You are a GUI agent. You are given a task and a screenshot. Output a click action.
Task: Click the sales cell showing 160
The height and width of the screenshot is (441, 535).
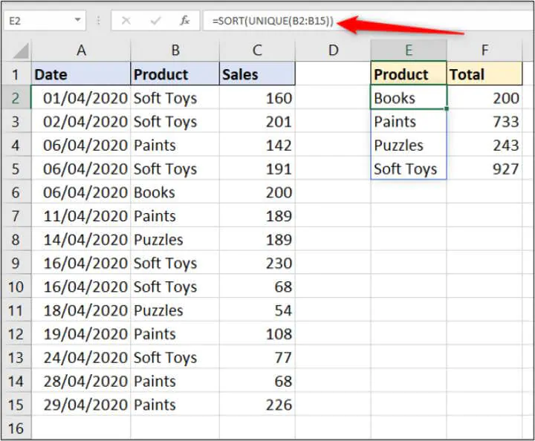pyautogui.click(x=257, y=97)
